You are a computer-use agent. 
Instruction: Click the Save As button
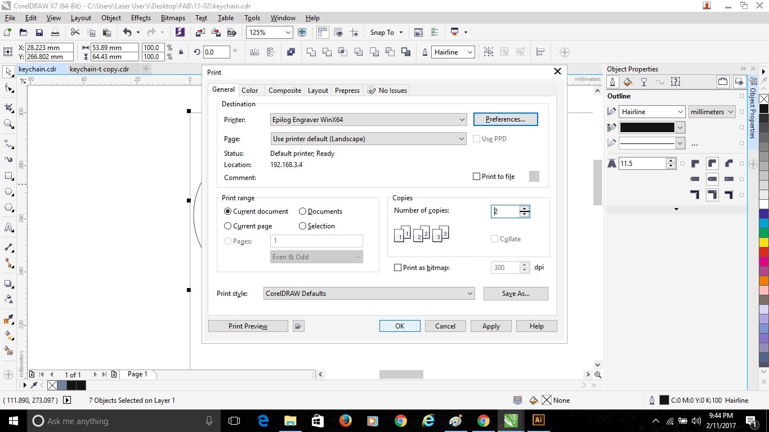516,294
